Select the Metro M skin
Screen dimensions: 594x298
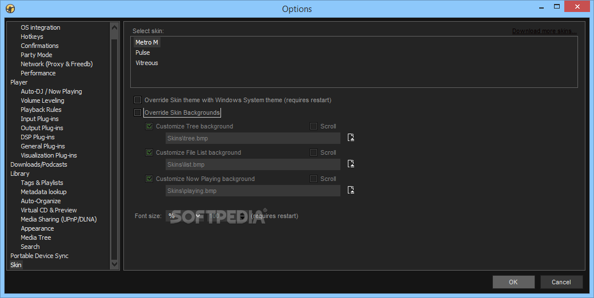[147, 42]
